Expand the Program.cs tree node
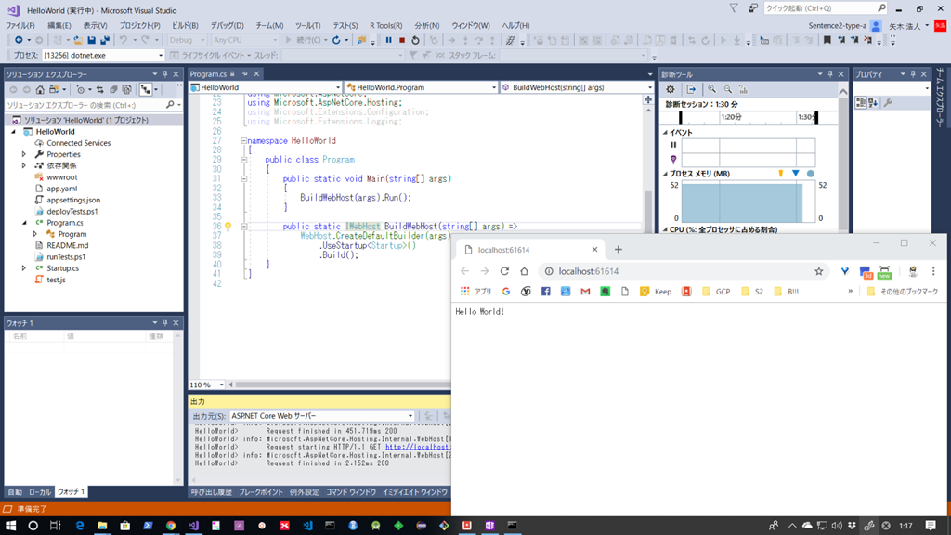 (24, 223)
